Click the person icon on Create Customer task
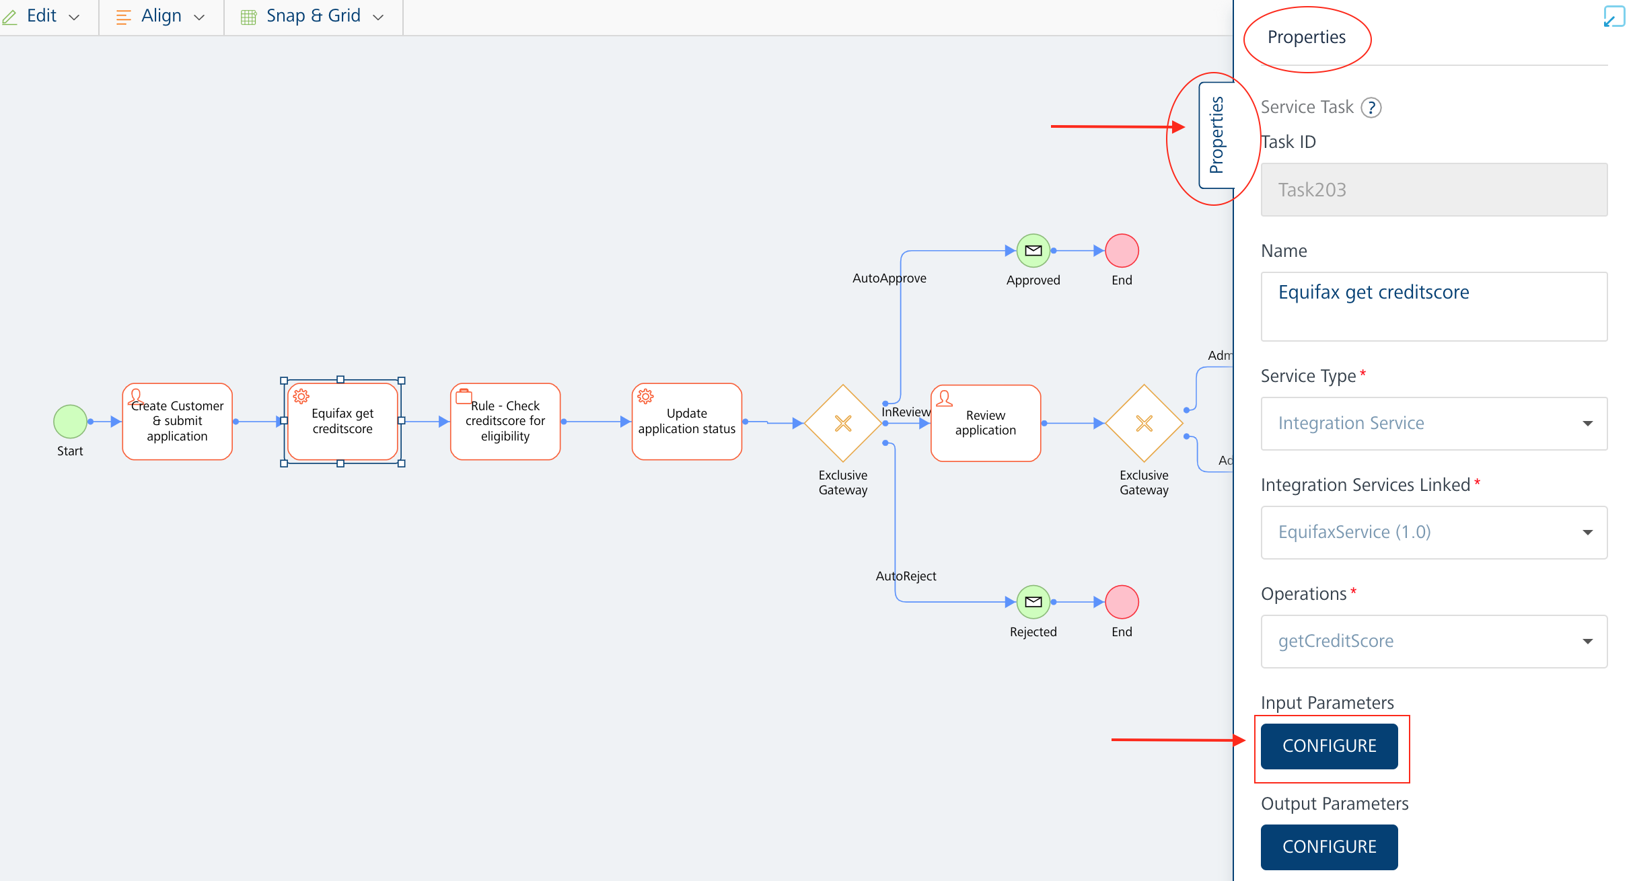The height and width of the screenshot is (881, 1635). [x=137, y=397]
